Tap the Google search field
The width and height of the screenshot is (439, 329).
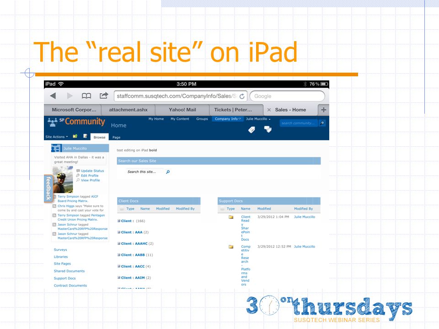pos(287,96)
